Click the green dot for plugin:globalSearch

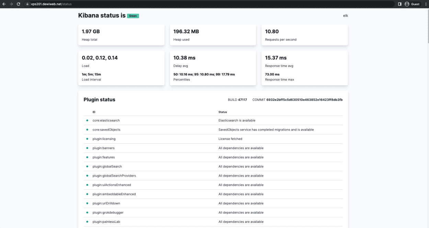(87, 167)
